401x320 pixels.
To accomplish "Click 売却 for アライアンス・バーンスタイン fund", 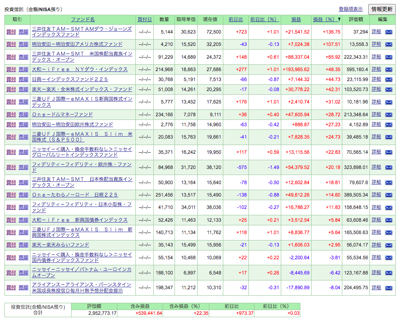I will point(23,288).
